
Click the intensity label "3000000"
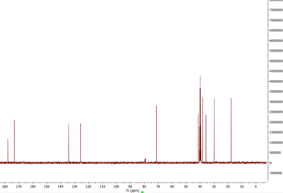point(276,102)
